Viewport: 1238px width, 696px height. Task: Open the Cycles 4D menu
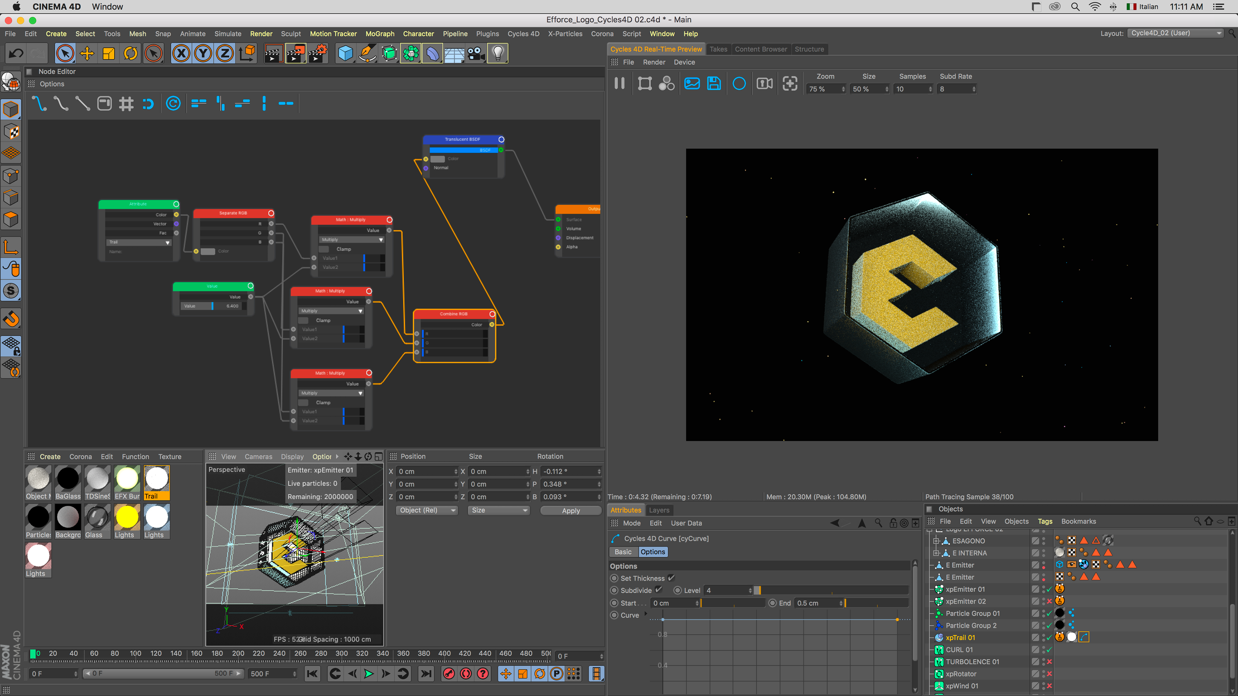click(523, 34)
